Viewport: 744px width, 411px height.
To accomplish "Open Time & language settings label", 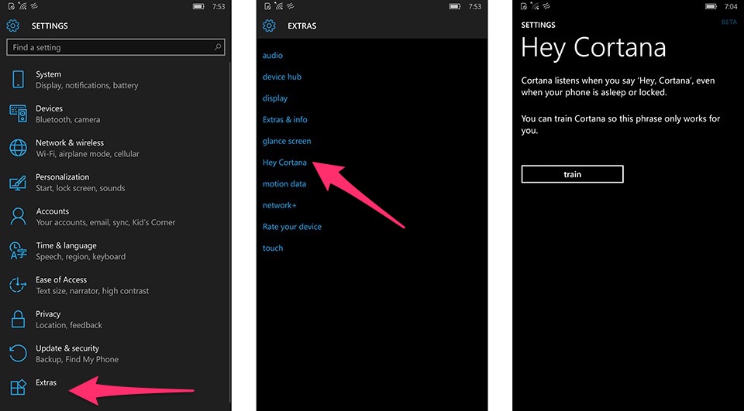I will pos(66,245).
